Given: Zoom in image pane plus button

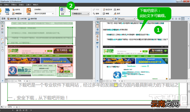Looking at the screenshot, I should click(27, 81).
